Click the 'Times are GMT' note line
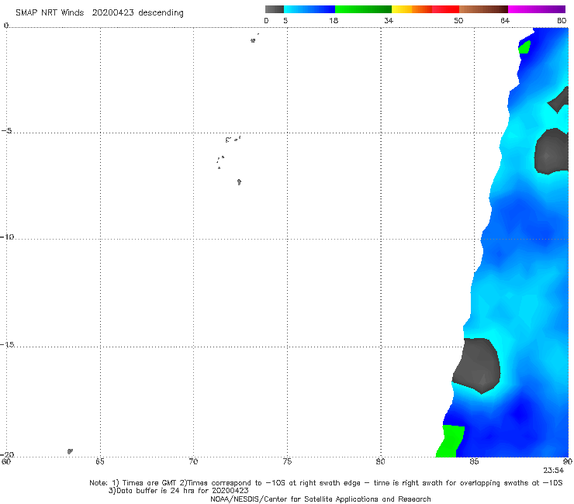Screen dimensions: 574x504 click(326, 483)
